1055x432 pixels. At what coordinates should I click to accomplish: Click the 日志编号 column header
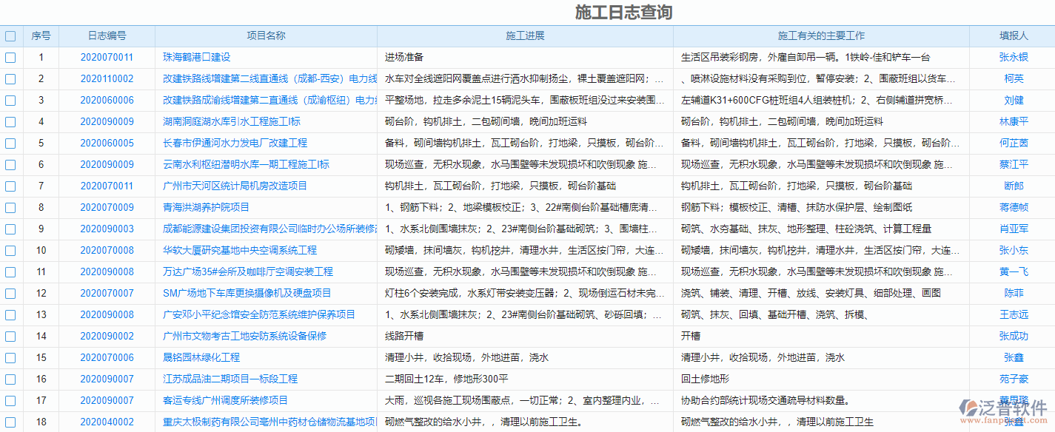[x=109, y=35]
